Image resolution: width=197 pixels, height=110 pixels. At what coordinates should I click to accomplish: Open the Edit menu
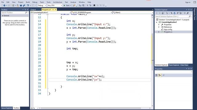pyautogui.click(x=8, y=2)
